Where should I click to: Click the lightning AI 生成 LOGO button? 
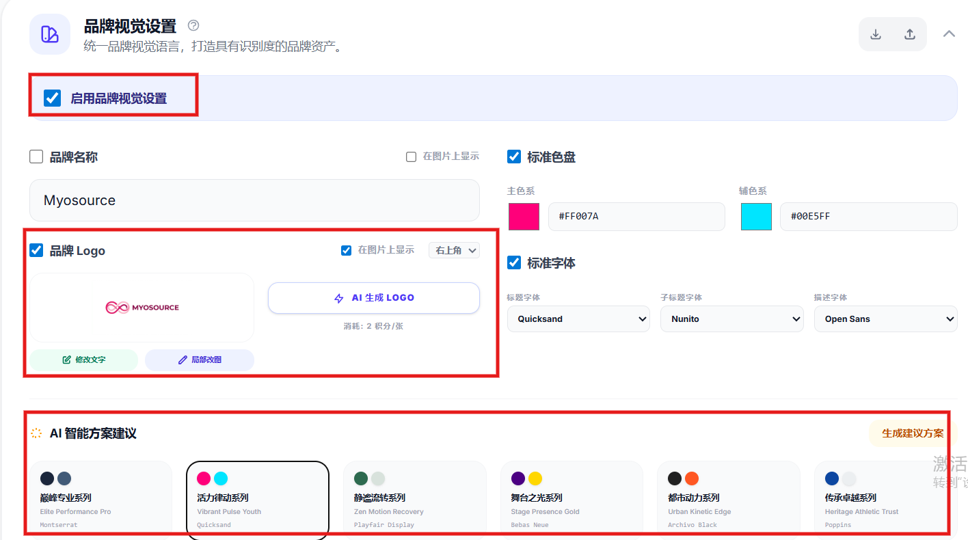[x=374, y=298]
